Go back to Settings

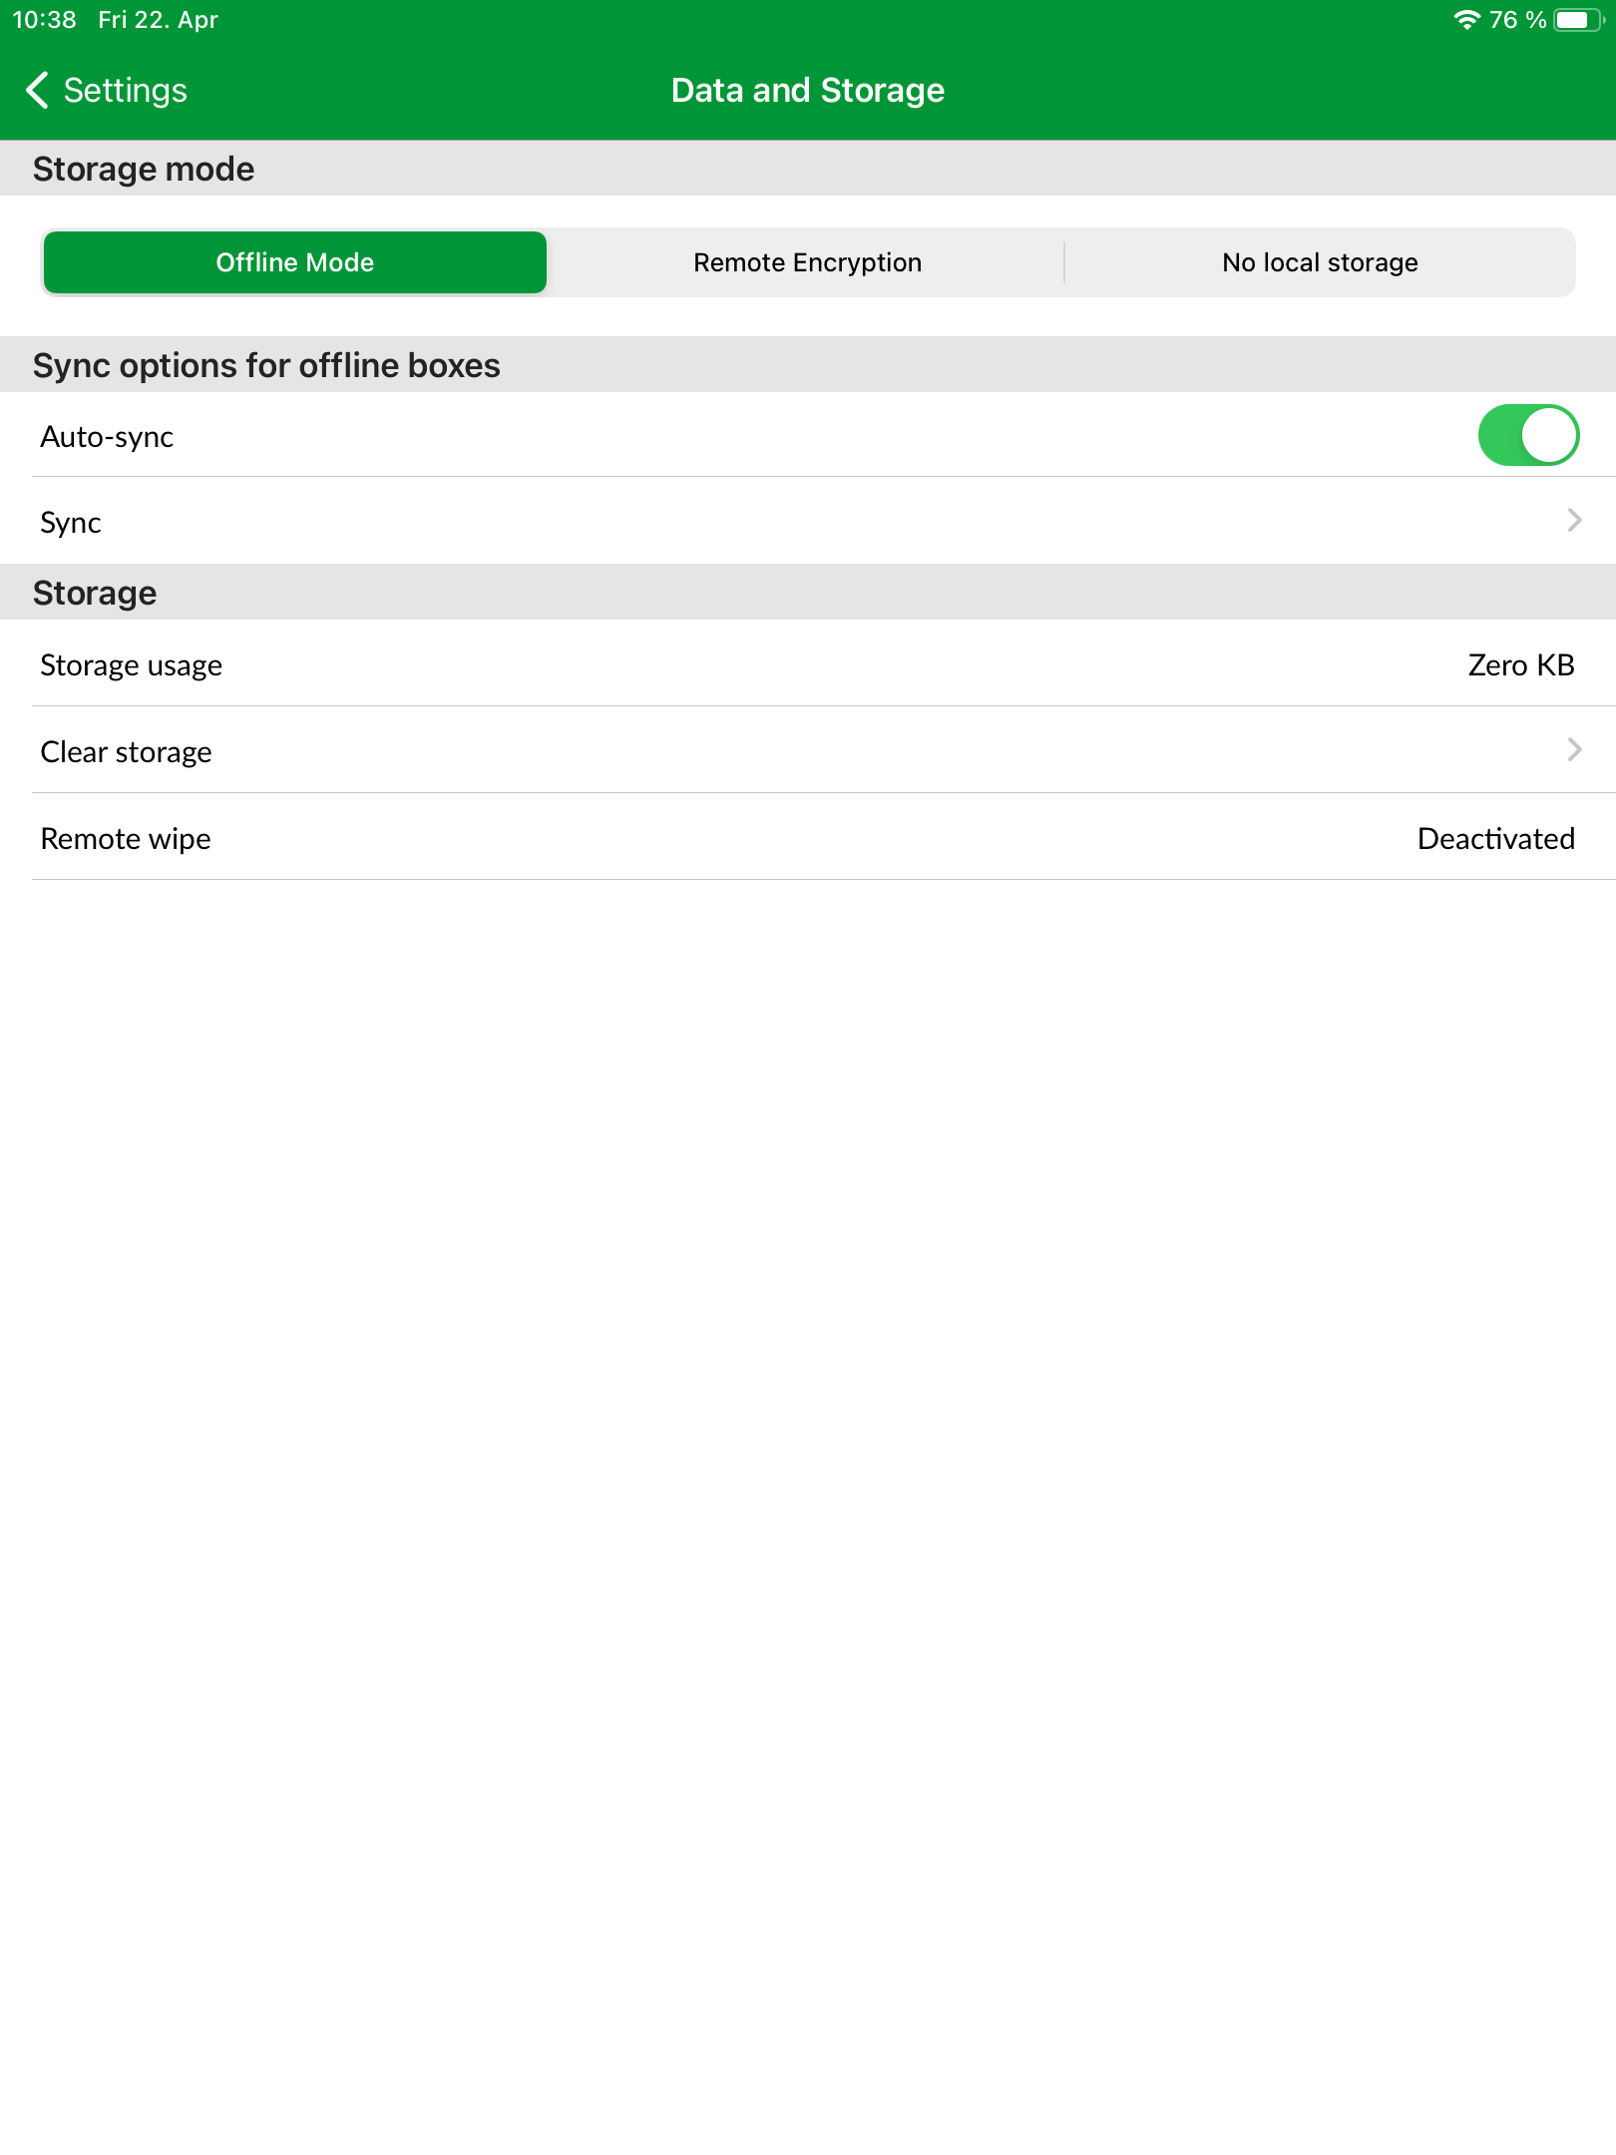(106, 90)
